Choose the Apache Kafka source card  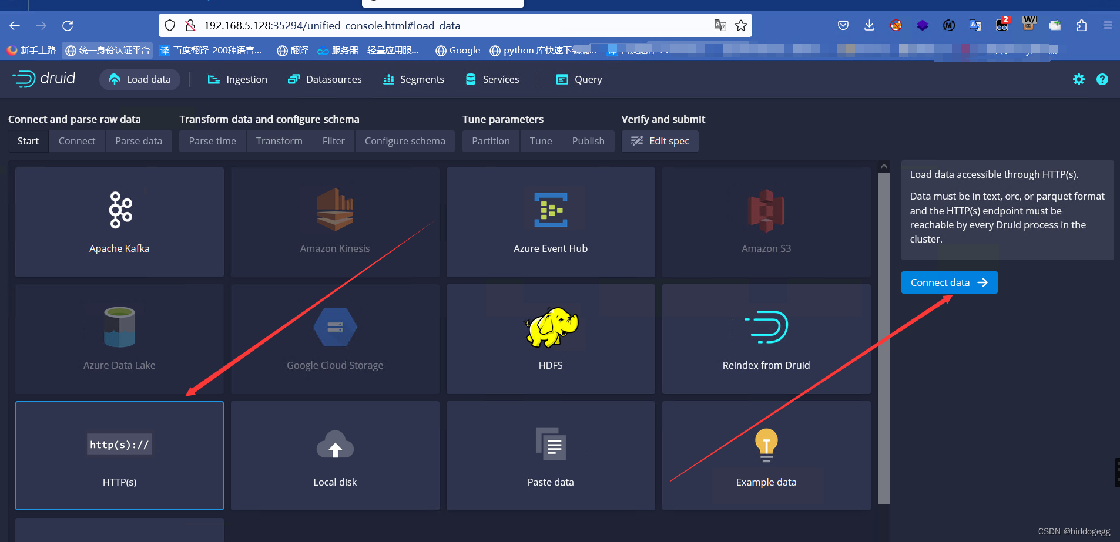click(119, 222)
